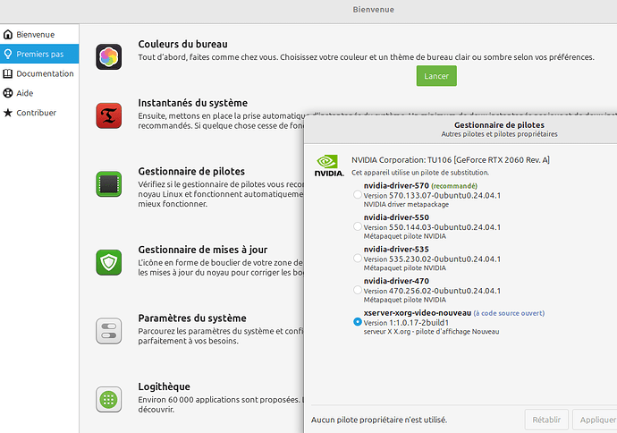
Task: Click 'Aucun pilote propriétaire n'est utilisé.' status text
Action: click(379, 420)
